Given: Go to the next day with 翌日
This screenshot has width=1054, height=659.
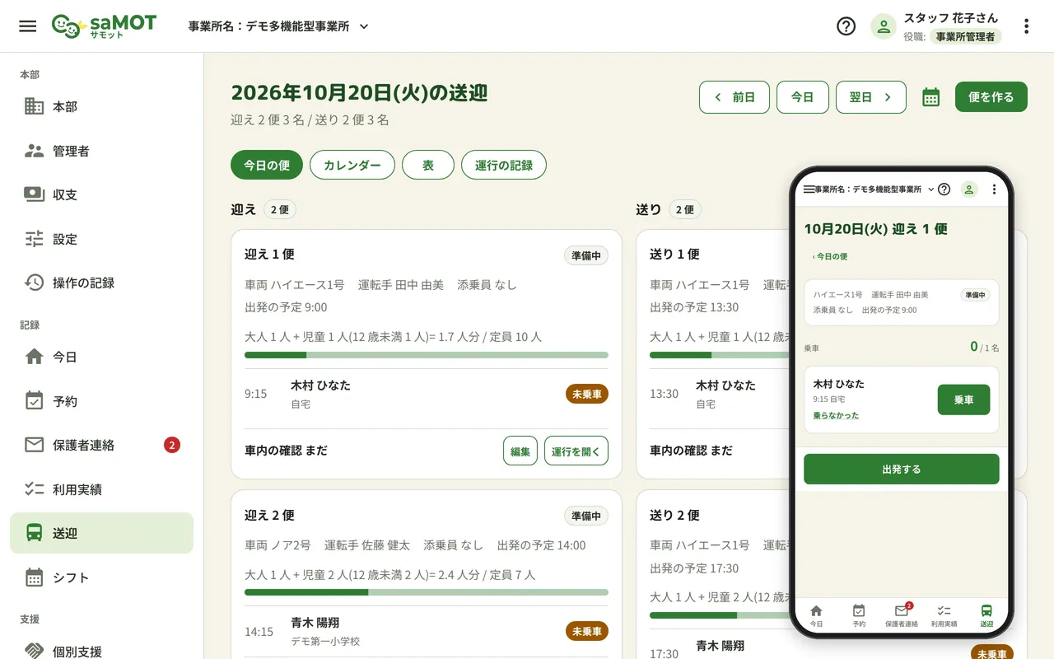Looking at the screenshot, I should (871, 97).
